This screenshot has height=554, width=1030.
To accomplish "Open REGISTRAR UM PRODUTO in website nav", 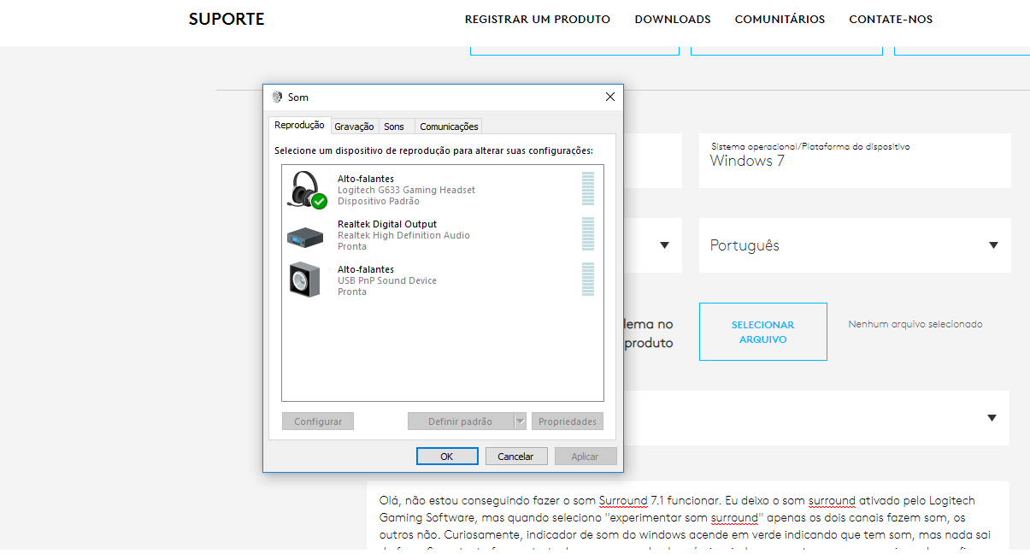I will [x=538, y=19].
